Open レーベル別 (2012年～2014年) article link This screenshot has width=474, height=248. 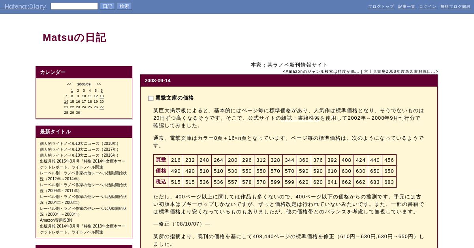coord(83,176)
